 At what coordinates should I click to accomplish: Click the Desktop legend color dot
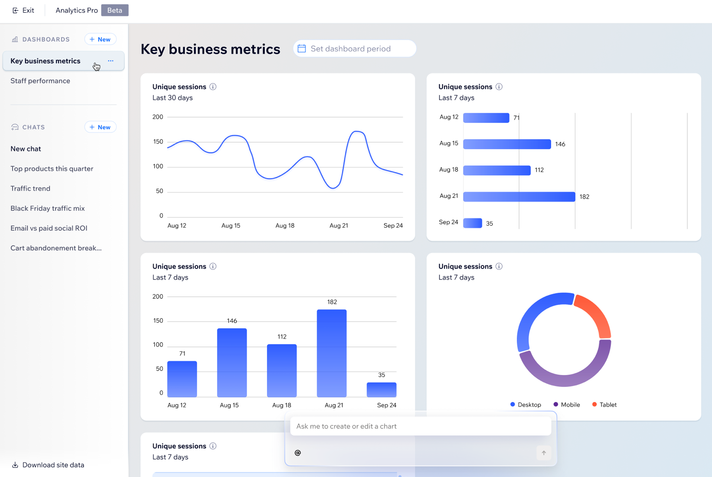pyautogui.click(x=513, y=405)
